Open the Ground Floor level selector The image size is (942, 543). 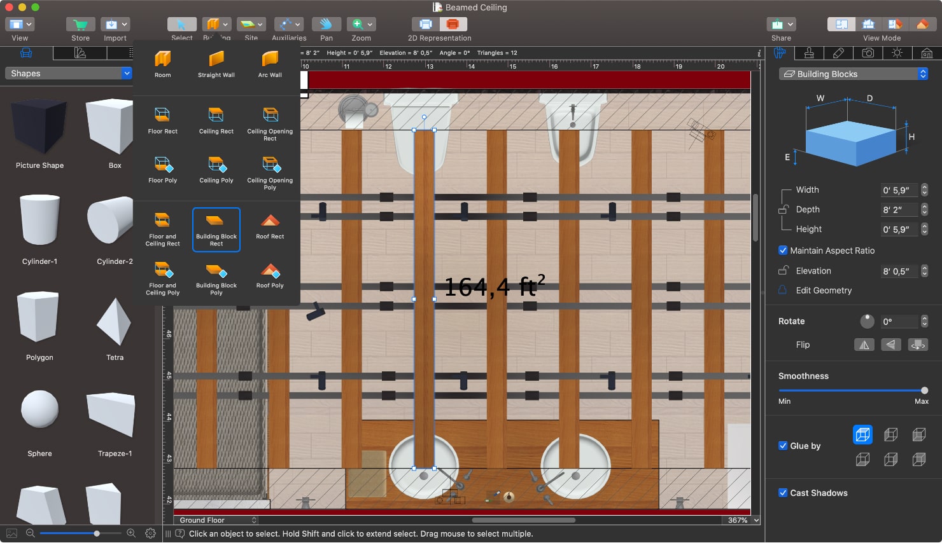(x=216, y=520)
